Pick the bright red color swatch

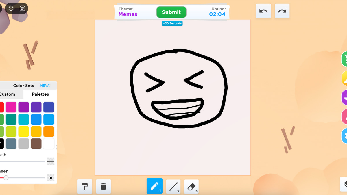(2, 107)
